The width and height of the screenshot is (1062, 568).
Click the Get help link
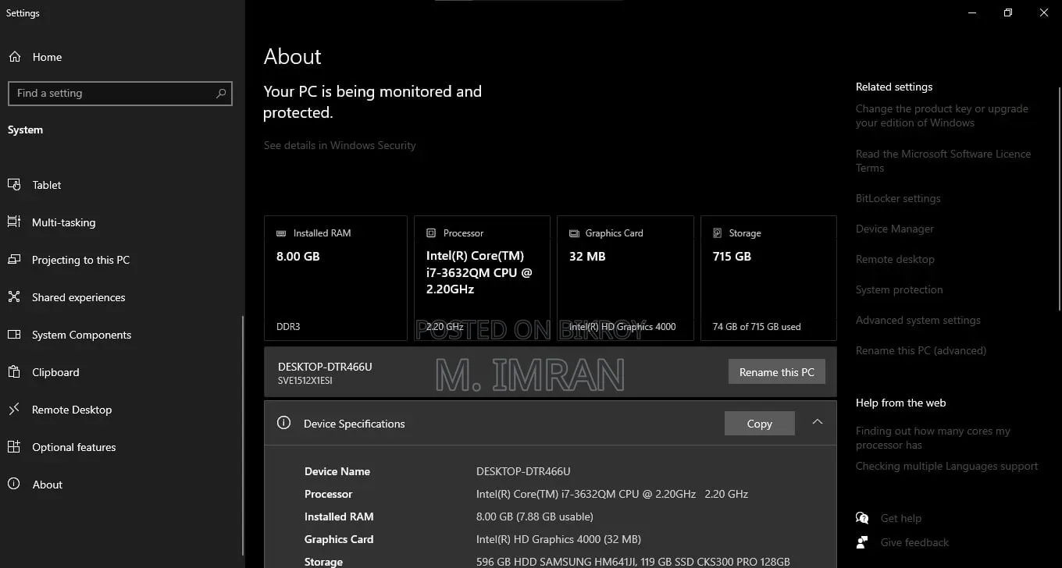tap(901, 518)
